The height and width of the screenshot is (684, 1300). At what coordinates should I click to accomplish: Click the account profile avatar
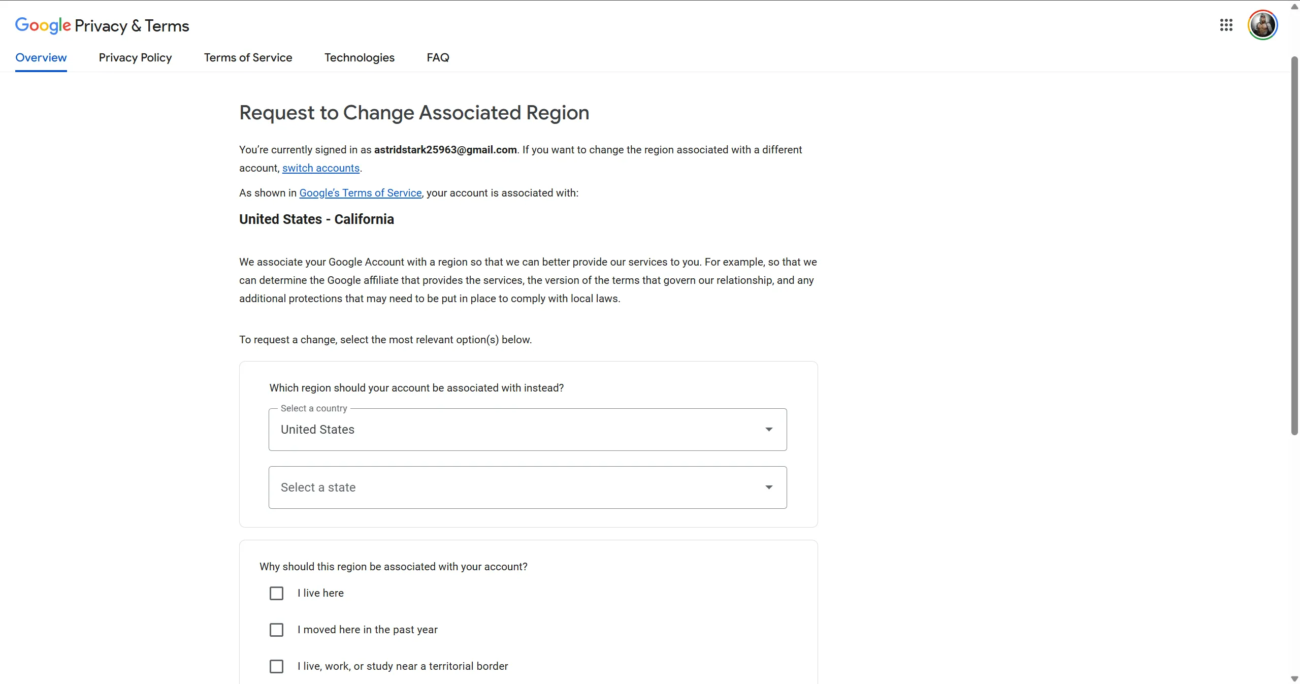(x=1262, y=25)
